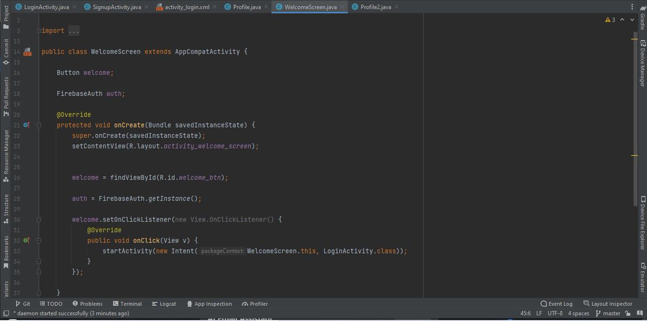This screenshot has height=321, width=647.
Task: Click the folded import ellipsis placeholder
Action: pos(74,31)
